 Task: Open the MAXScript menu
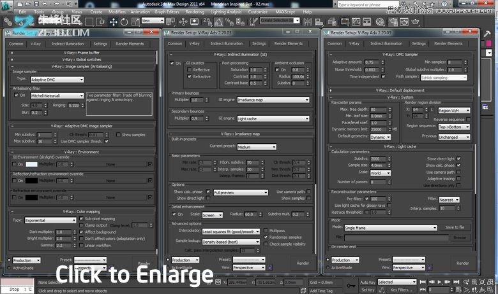285,12
